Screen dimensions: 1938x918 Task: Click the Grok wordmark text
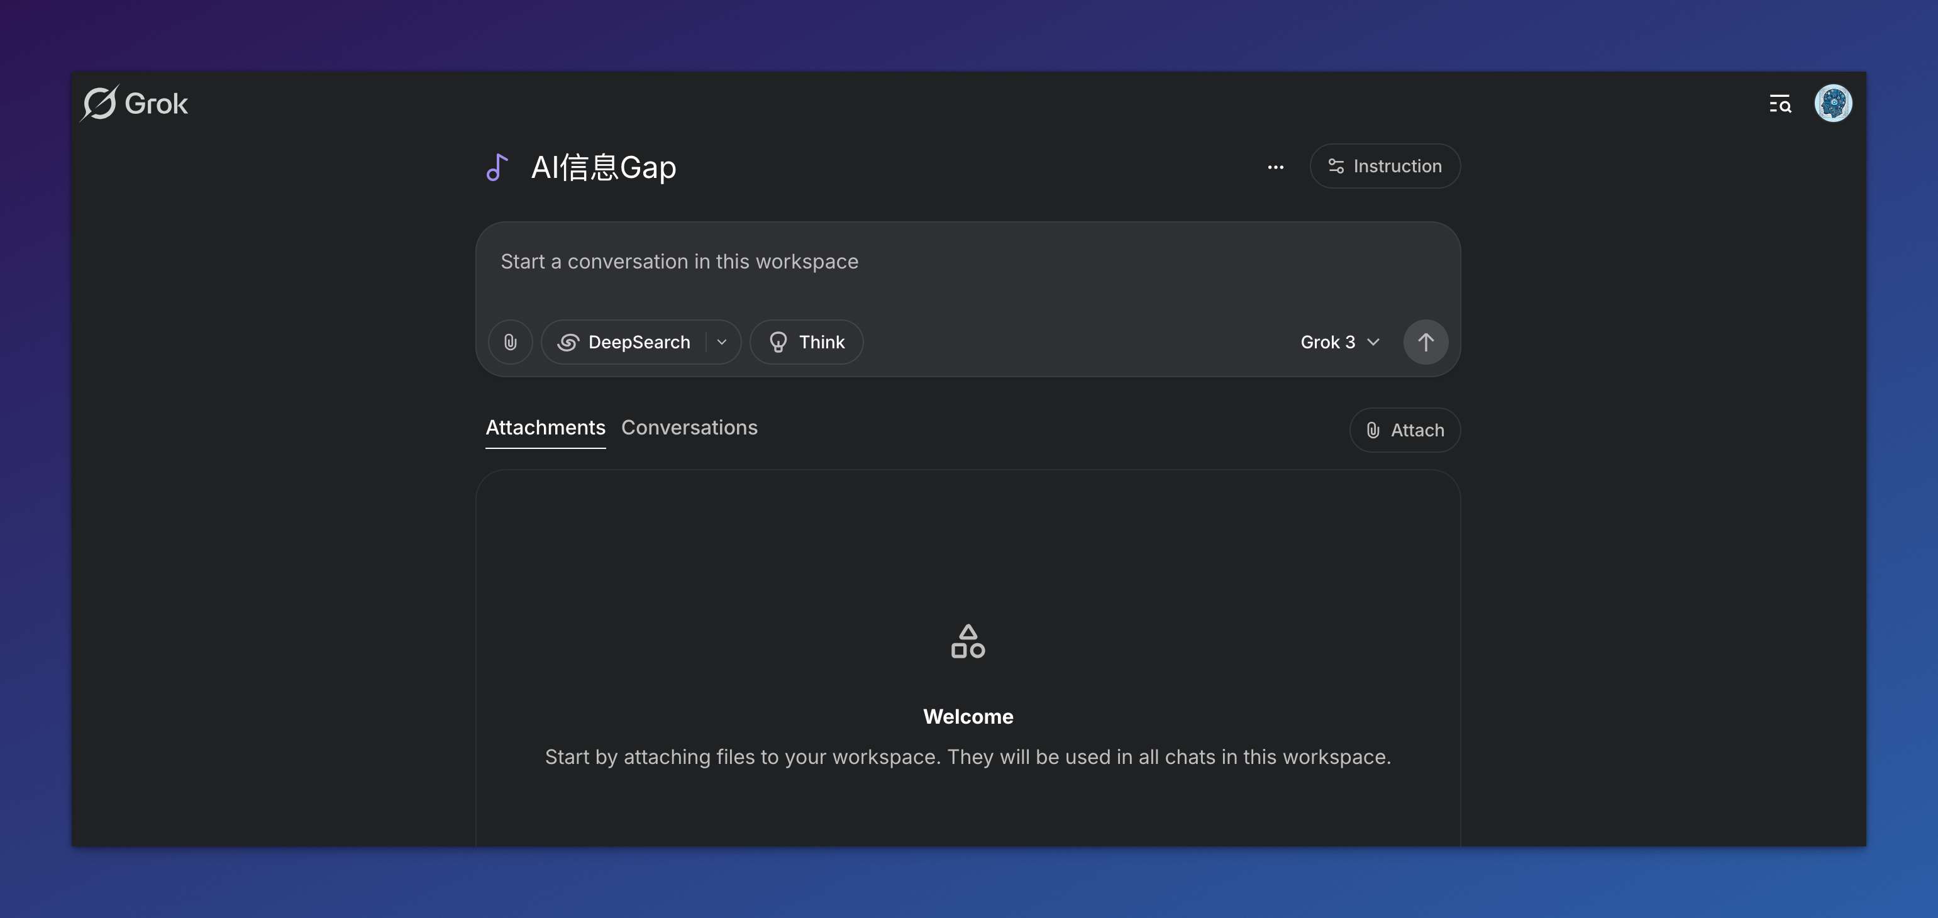point(157,104)
